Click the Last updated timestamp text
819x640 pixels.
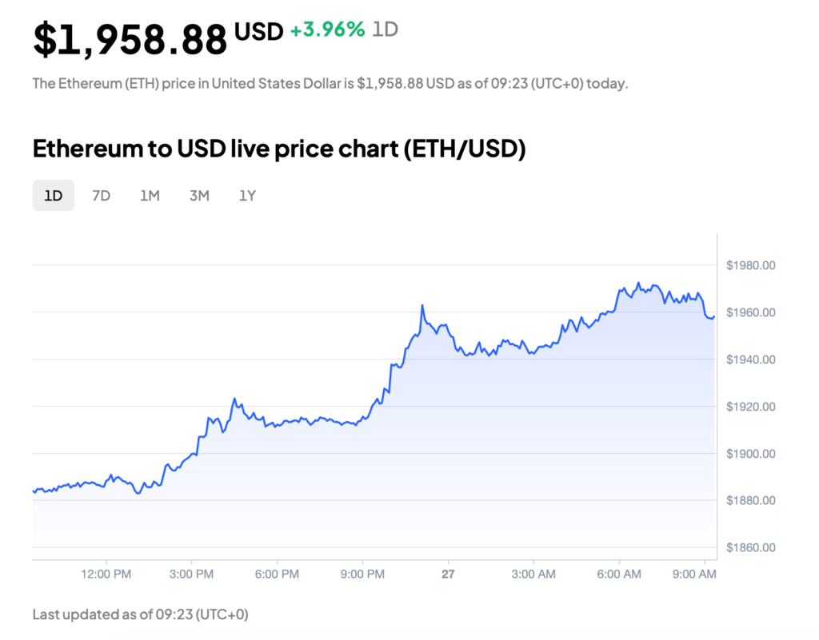(141, 614)
